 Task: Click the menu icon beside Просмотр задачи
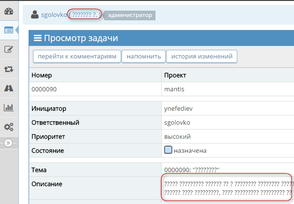[37, 39]
